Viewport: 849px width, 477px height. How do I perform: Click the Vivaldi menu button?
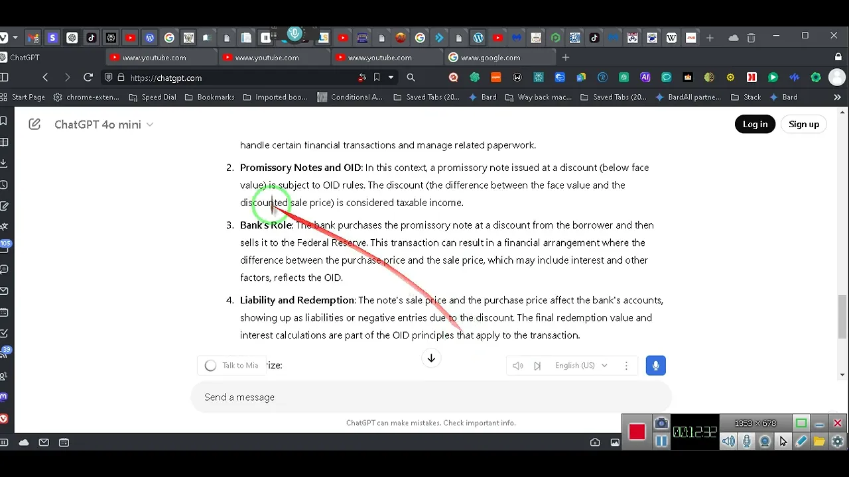(x=4, y=38)
